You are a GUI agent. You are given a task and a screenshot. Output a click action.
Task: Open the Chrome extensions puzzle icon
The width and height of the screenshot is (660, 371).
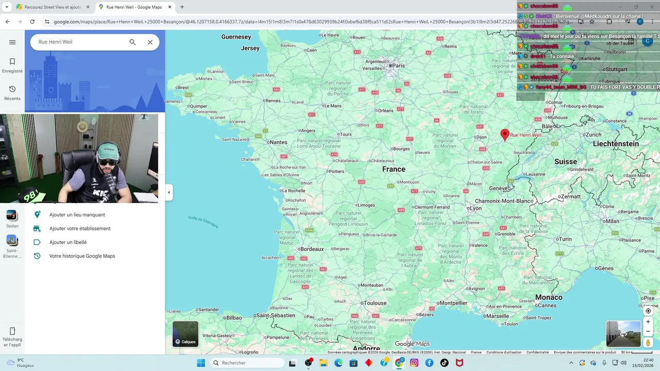[x=609, y=22]
